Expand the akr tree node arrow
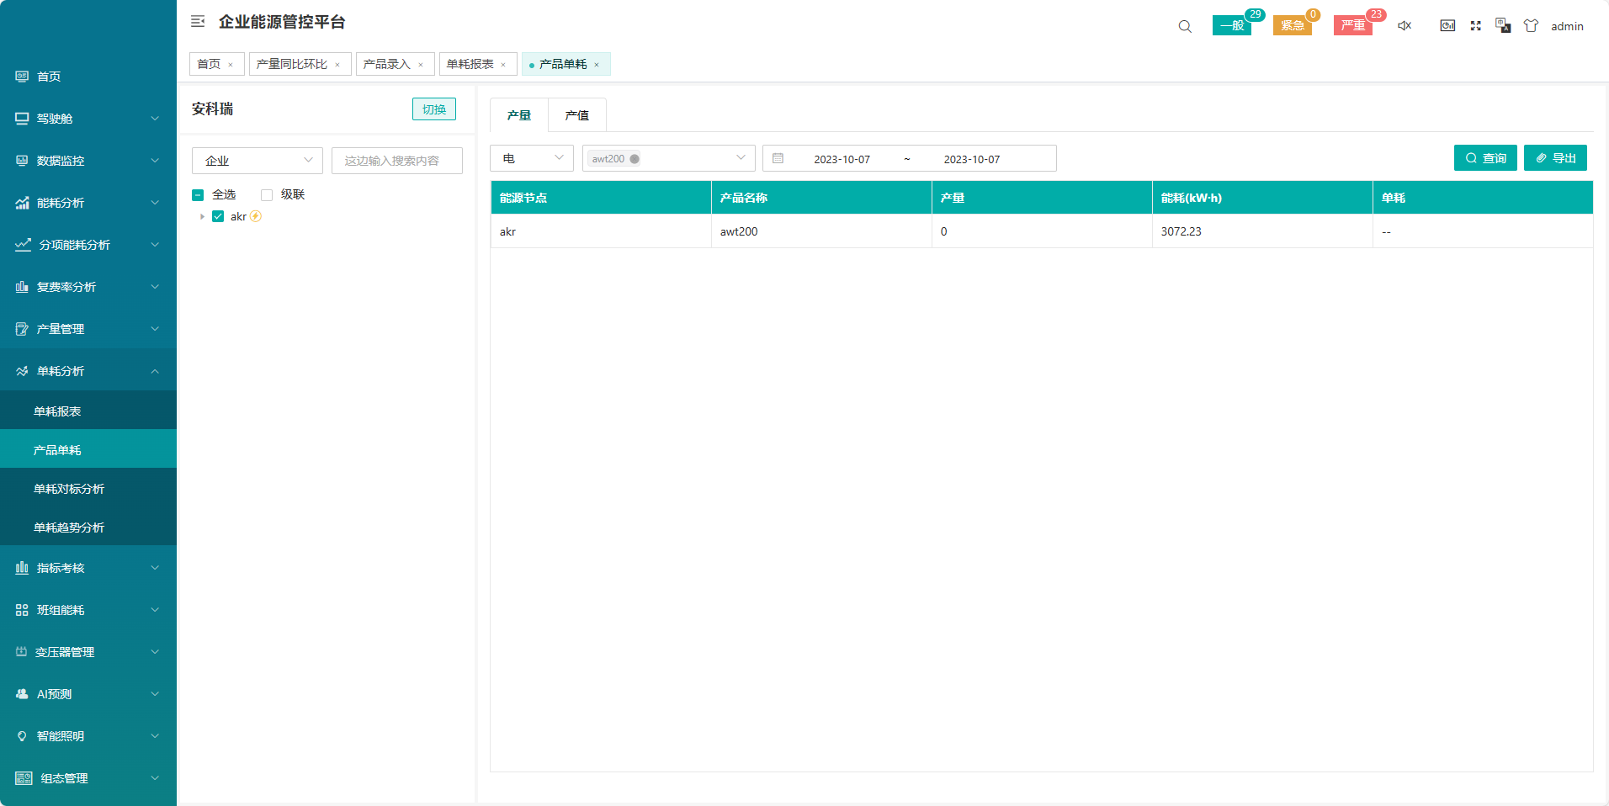The width and height of the screenshot is (1609, 806). pos(202,217)
